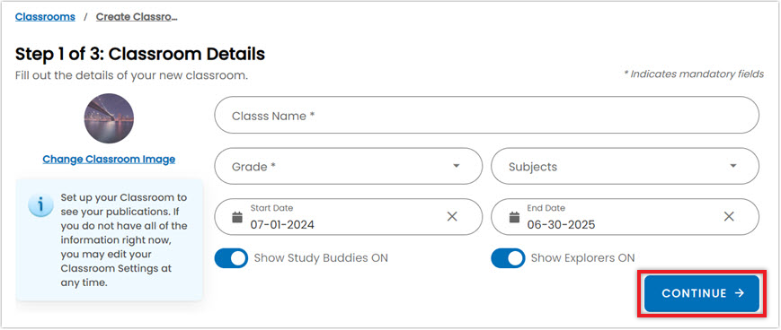The width and height of the screenshot is (781, 330).
Task: Click the Start Date field value
Action: pyautogui.click(x=282, y=225)
